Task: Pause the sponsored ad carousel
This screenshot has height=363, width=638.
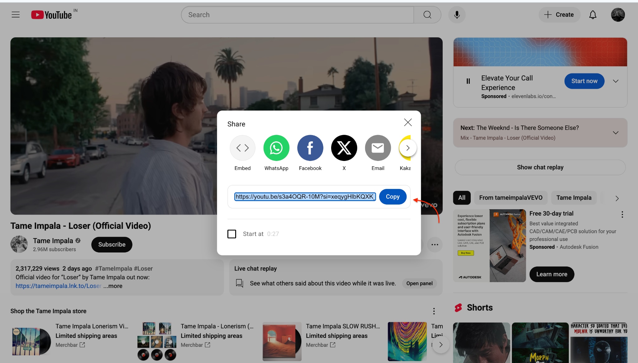Action: (x=469, y=81)
